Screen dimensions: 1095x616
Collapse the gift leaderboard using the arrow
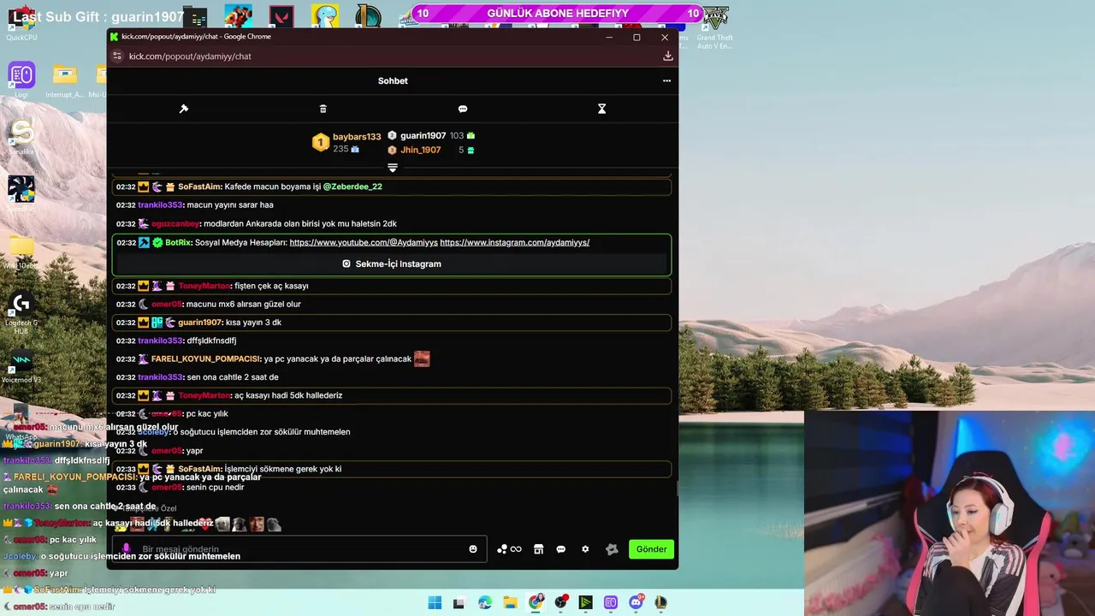click(x=393, y=168)
